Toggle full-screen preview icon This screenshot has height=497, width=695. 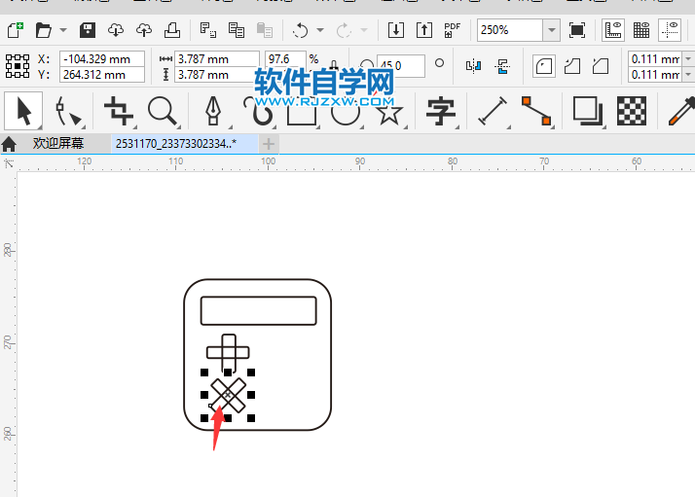point(577,30)
